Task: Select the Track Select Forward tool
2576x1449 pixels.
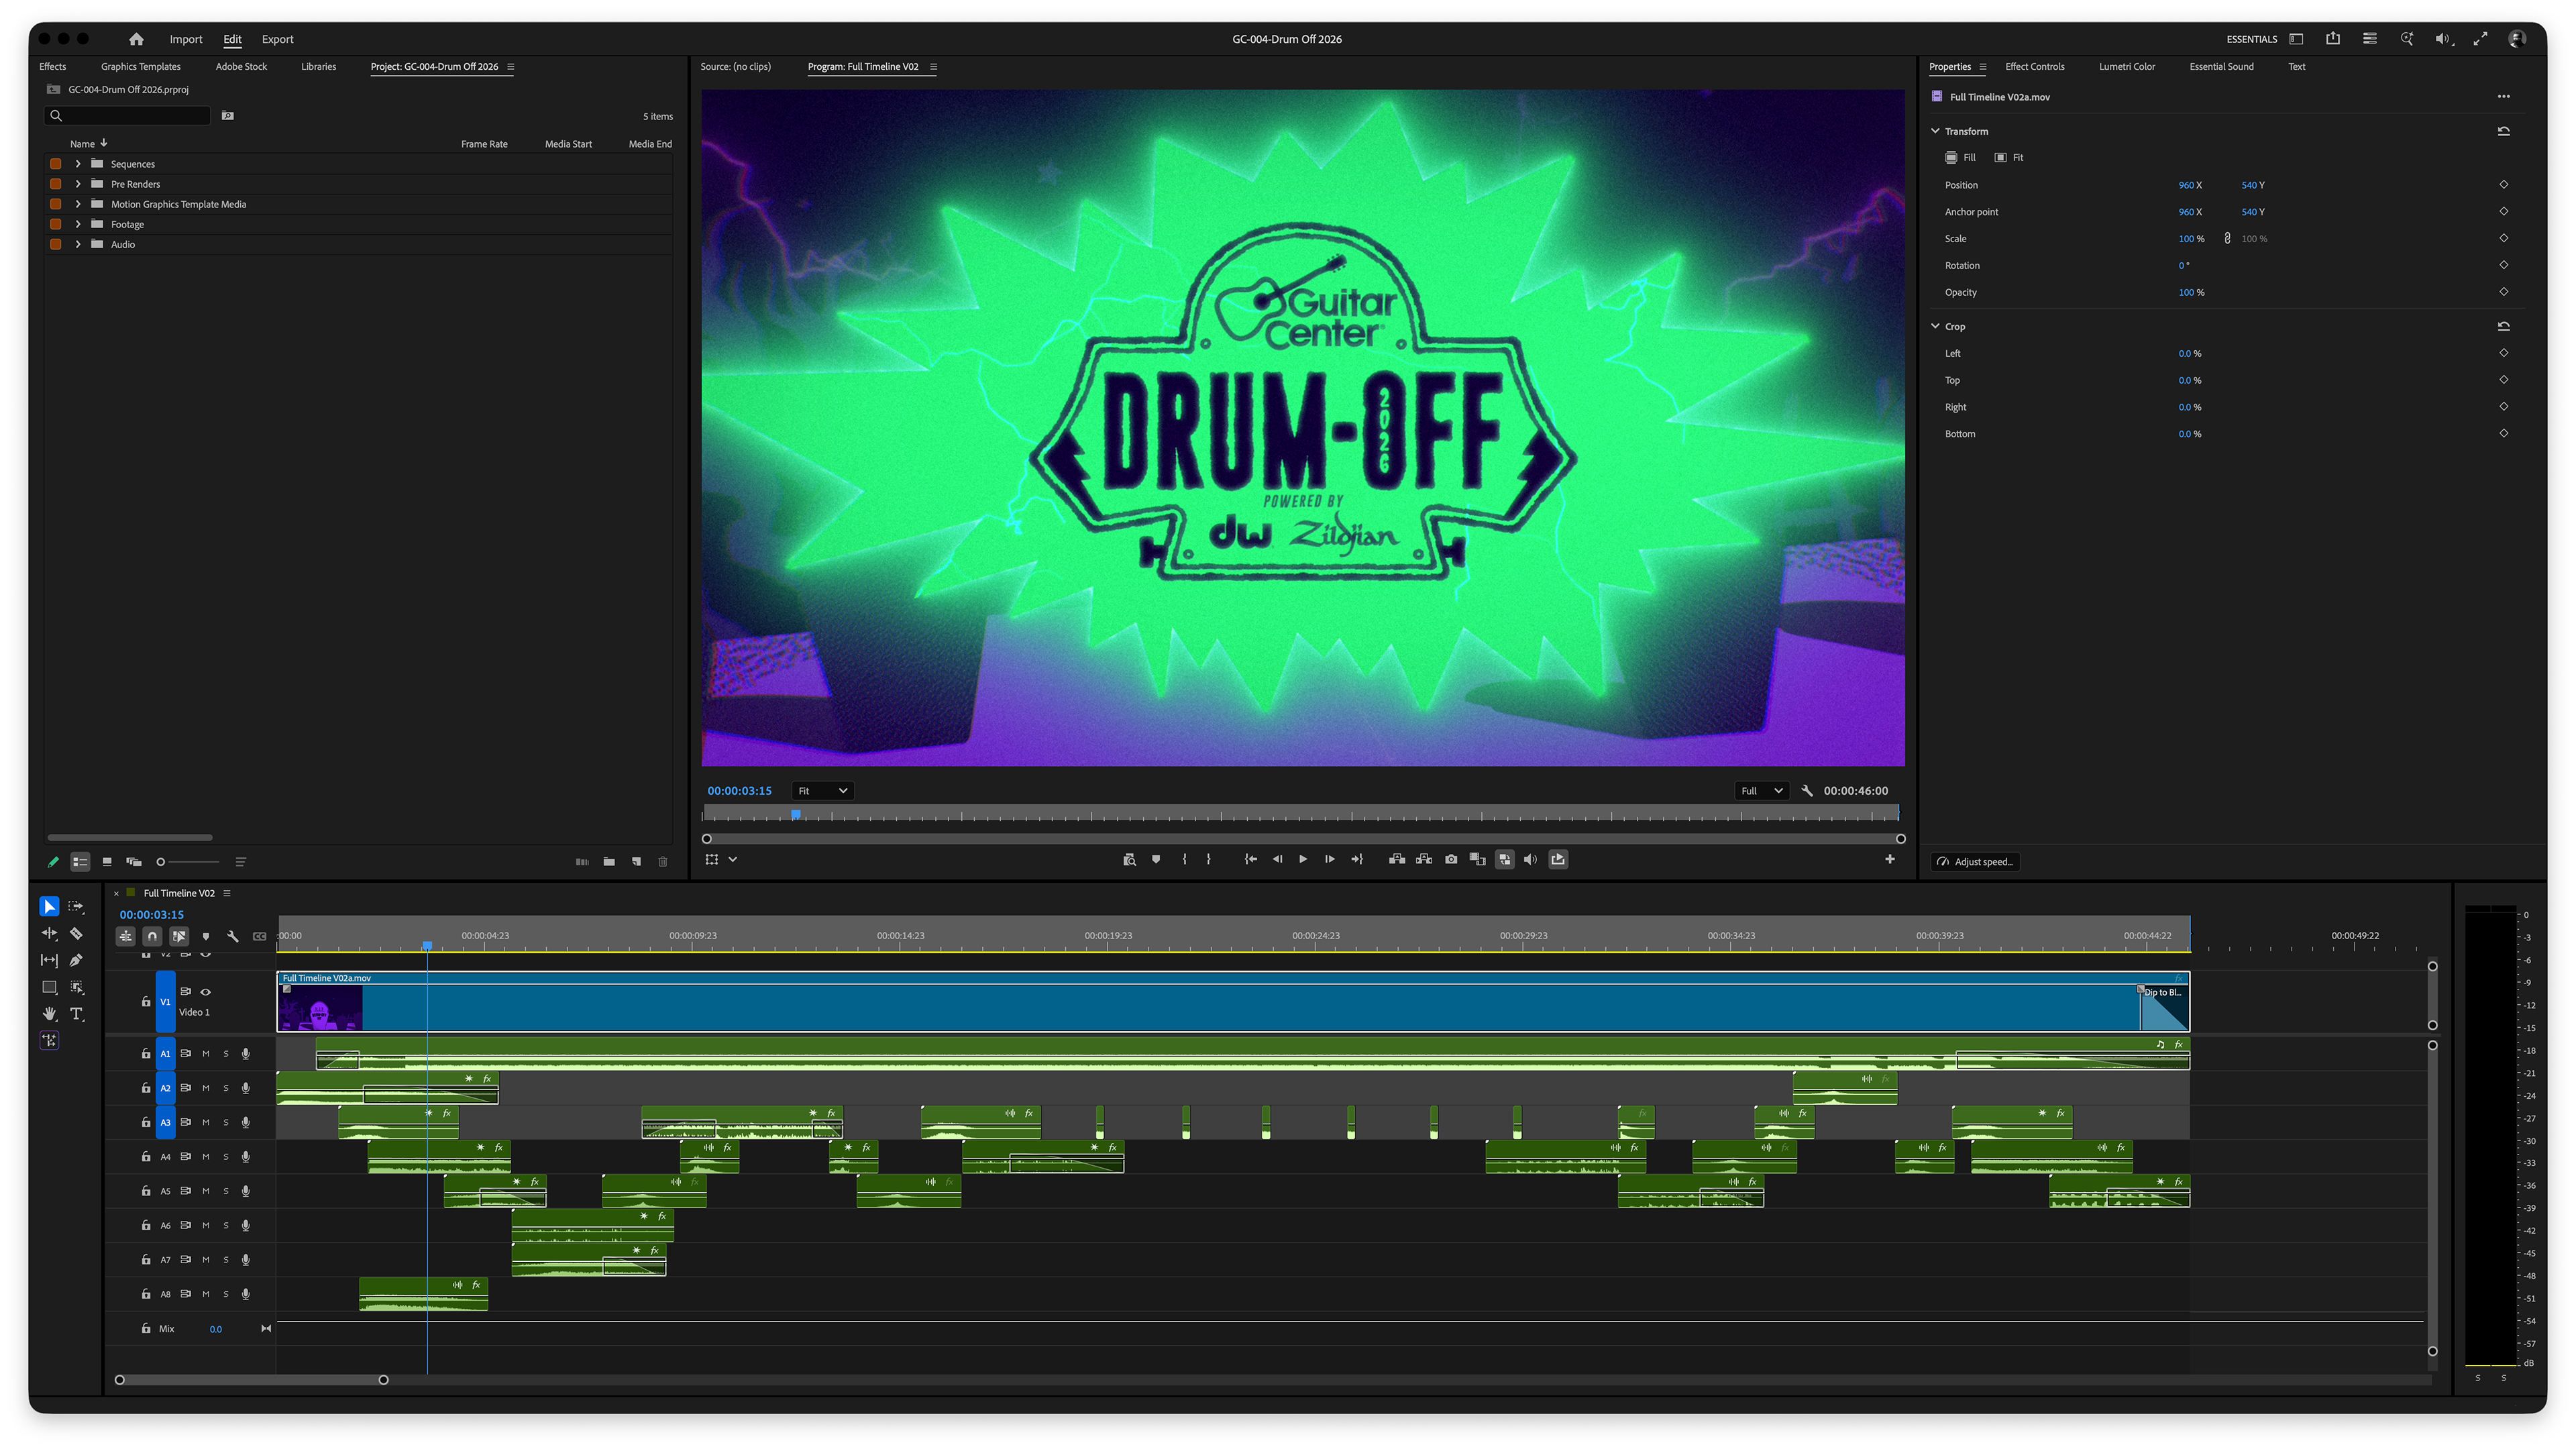Action: point(76,906)
